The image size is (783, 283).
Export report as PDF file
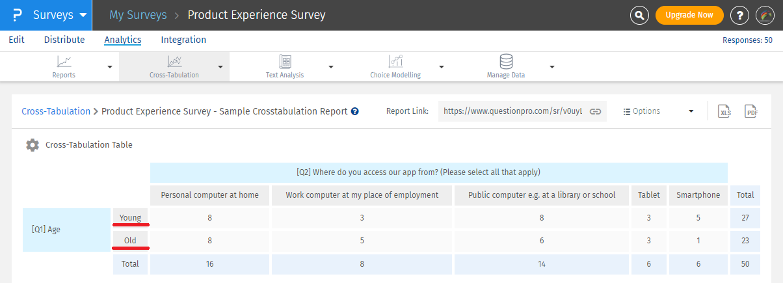(x=752, y=111)
